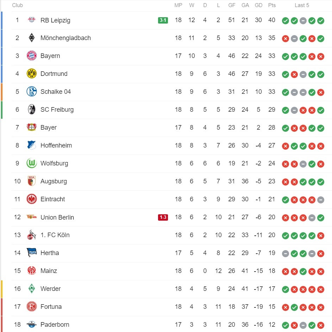Image resolution: width=332 pixels, height=332 pixels.
Task: Click the Wolfsburg green W logo
Action: click(x=31, y=163)
